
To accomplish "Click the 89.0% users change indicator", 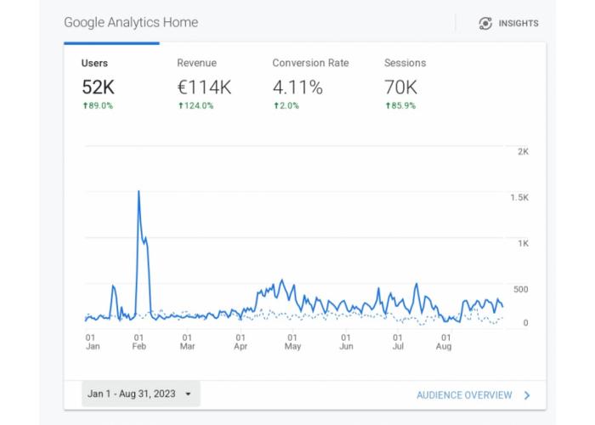I will point(98,106).
